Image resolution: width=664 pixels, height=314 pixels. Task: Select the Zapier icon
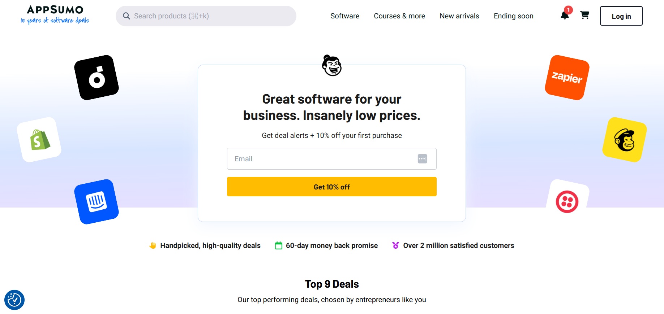(x=566, y=78)
